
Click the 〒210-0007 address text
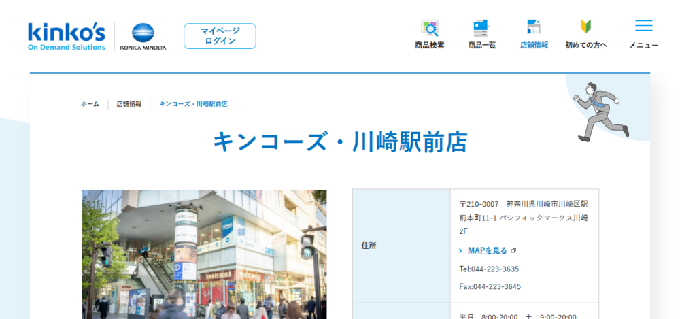click(524, 218)
